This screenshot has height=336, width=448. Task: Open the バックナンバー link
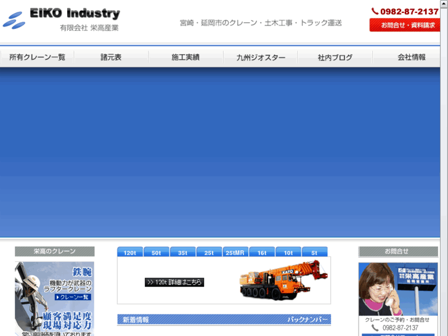[x=307, y=319]
